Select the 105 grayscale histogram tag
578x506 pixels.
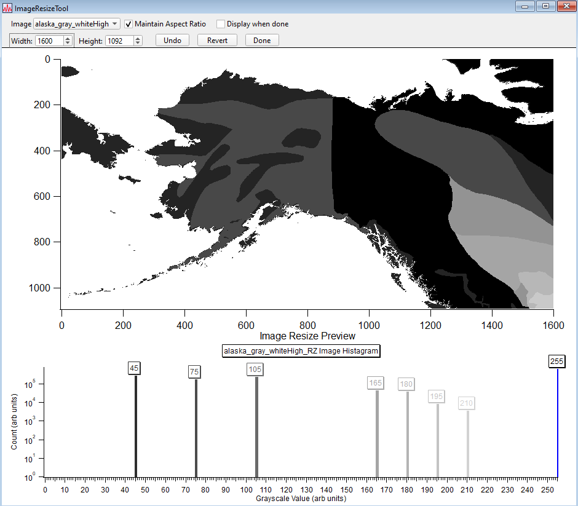[255, 369]
